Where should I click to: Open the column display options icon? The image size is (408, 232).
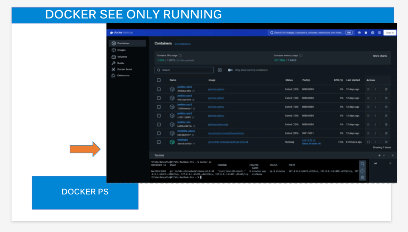click(x=220, y=70)
